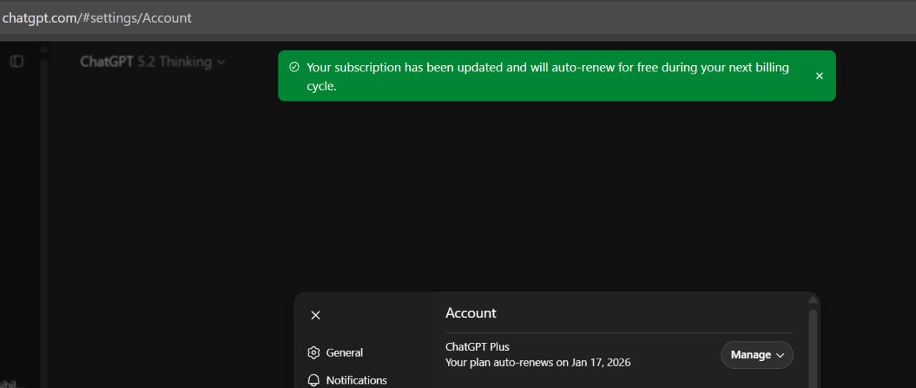Select the General settings tab label
This screenshot has height=388, width=916.
pos(344,352)
